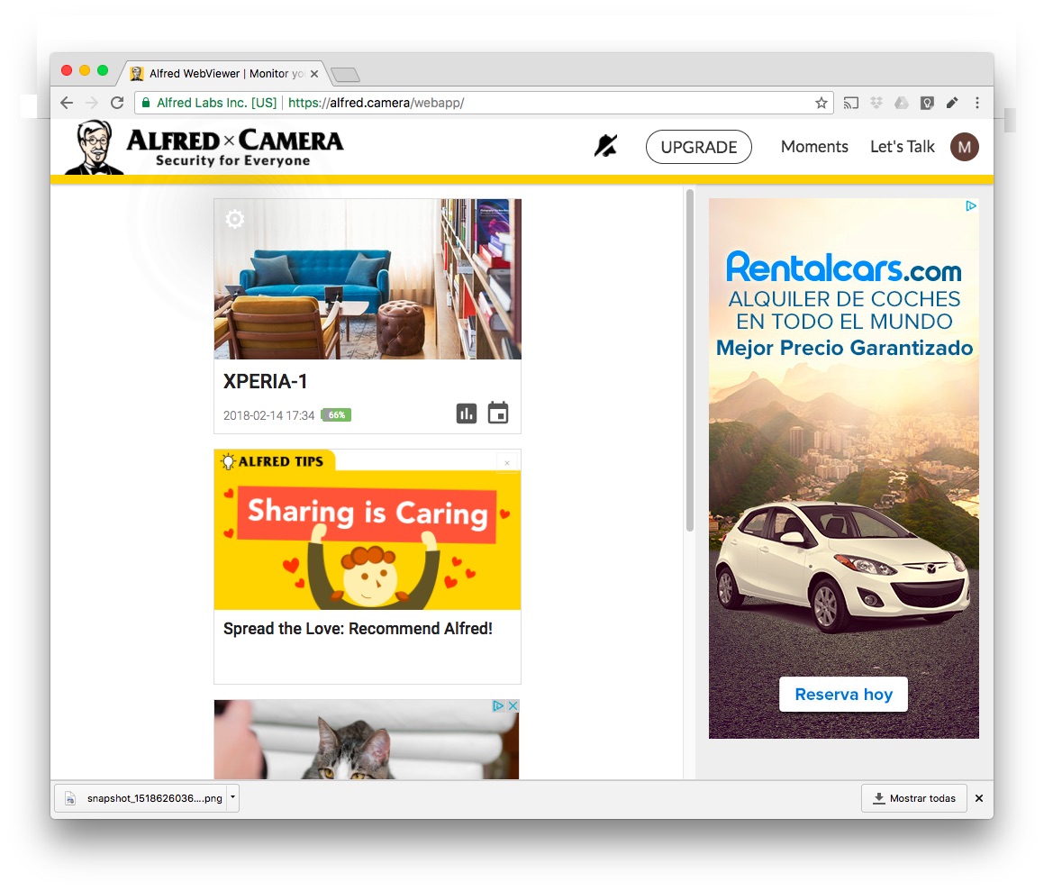Viewport: 1044px width, 891px height.
Task: Click the 66% battery indicator
Action: (x=336, y=414)
